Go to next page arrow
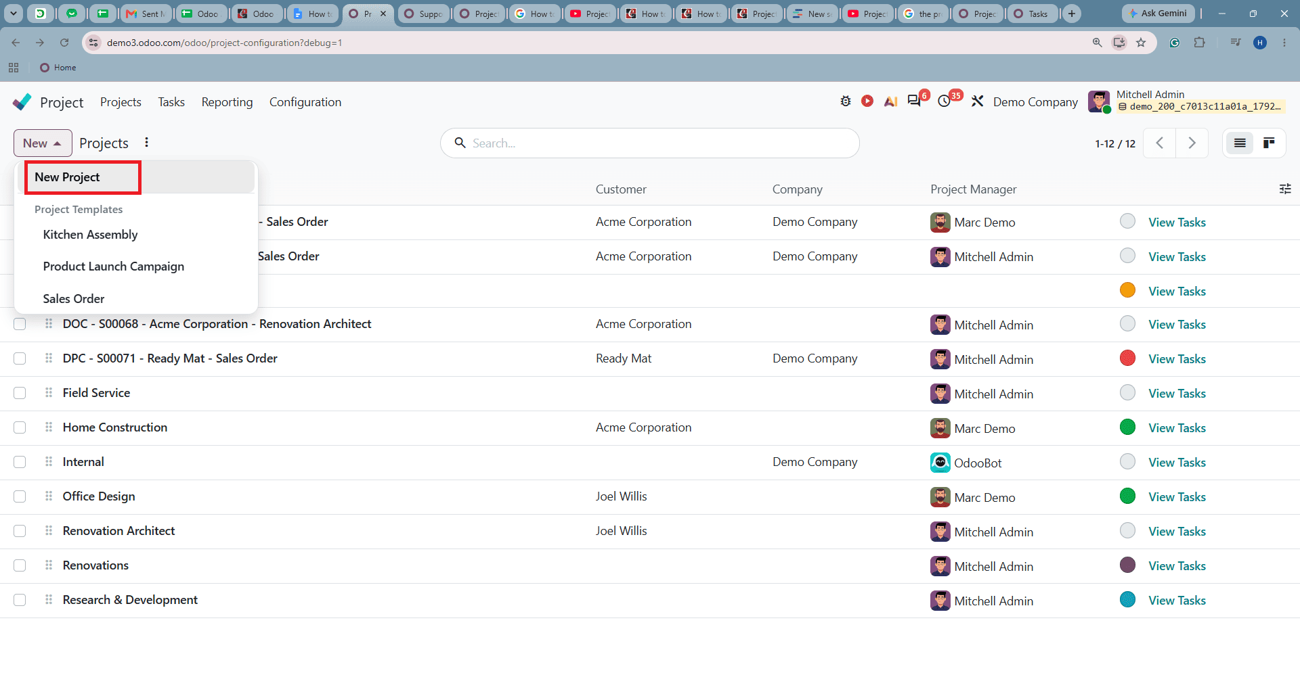1300x698 pixels. (1192, 143)
